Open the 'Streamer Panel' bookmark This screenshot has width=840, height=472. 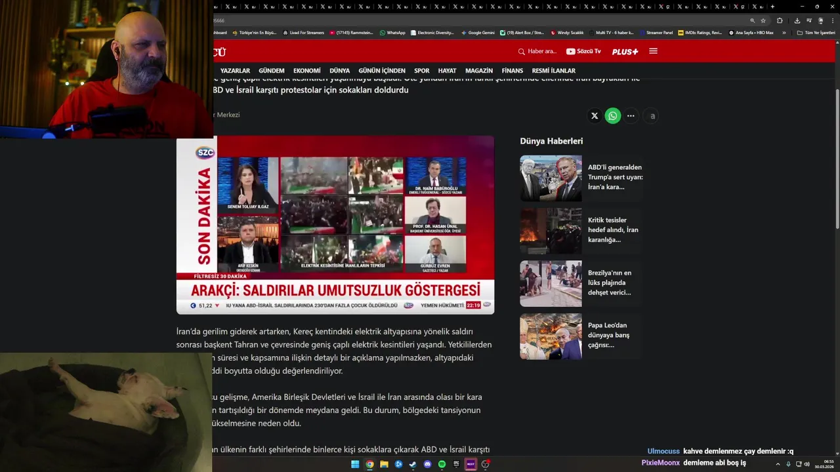656,32
